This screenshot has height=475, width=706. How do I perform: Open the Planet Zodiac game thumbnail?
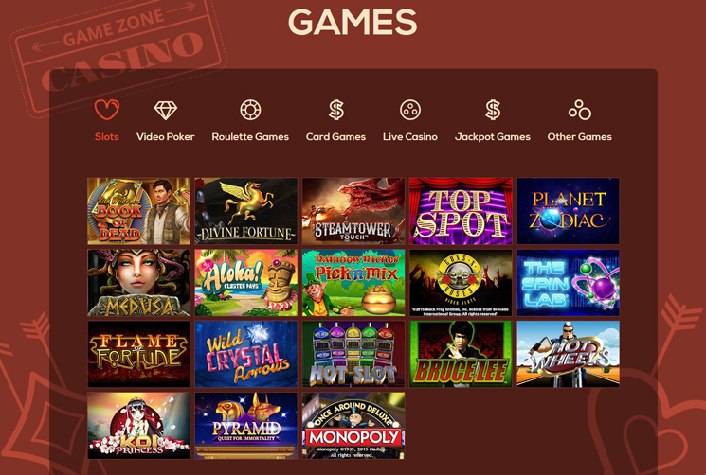569,211
